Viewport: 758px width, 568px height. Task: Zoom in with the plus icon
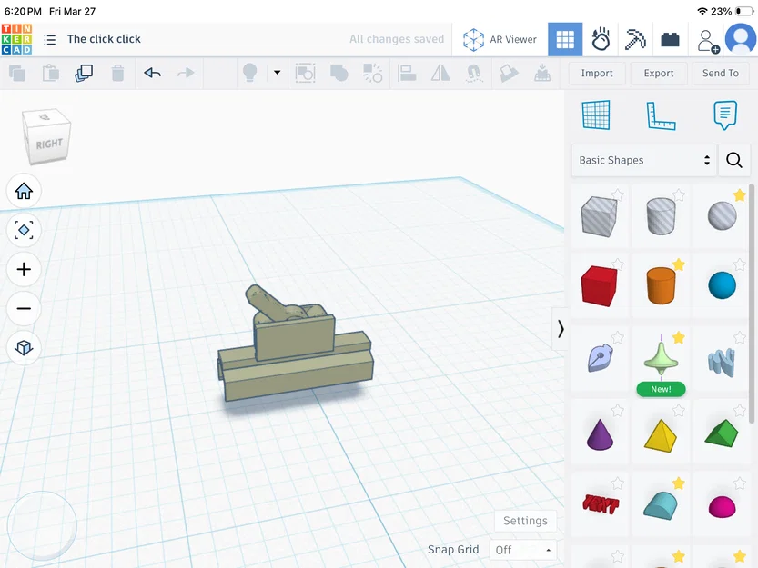click(24, 270)
